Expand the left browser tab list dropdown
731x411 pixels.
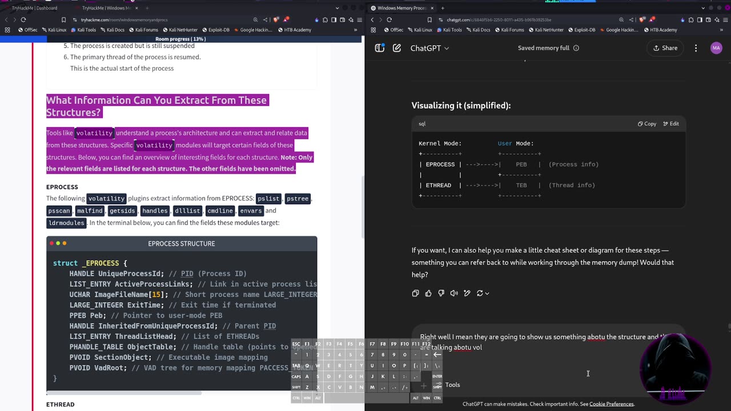[338, 8]
